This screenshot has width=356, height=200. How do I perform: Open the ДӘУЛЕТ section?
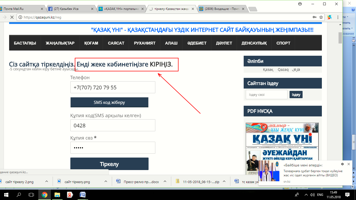[x=224, y=43]
